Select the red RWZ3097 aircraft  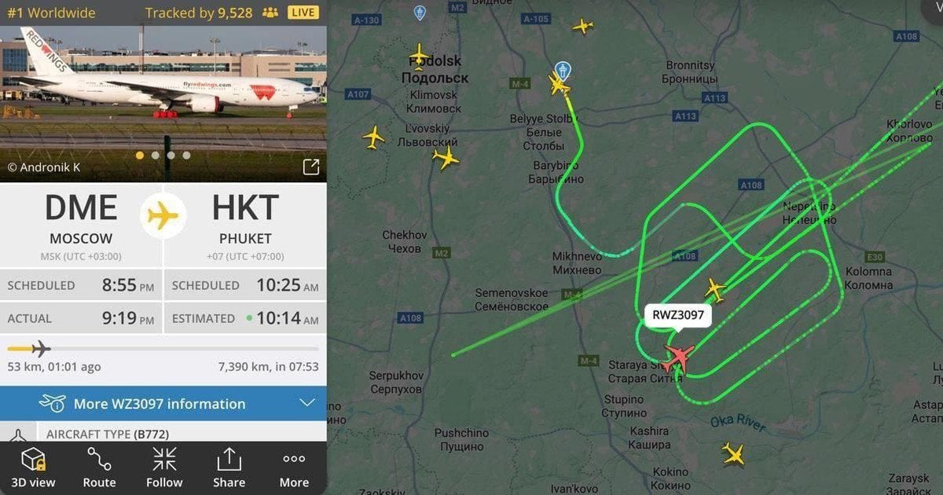click(677, 357)
